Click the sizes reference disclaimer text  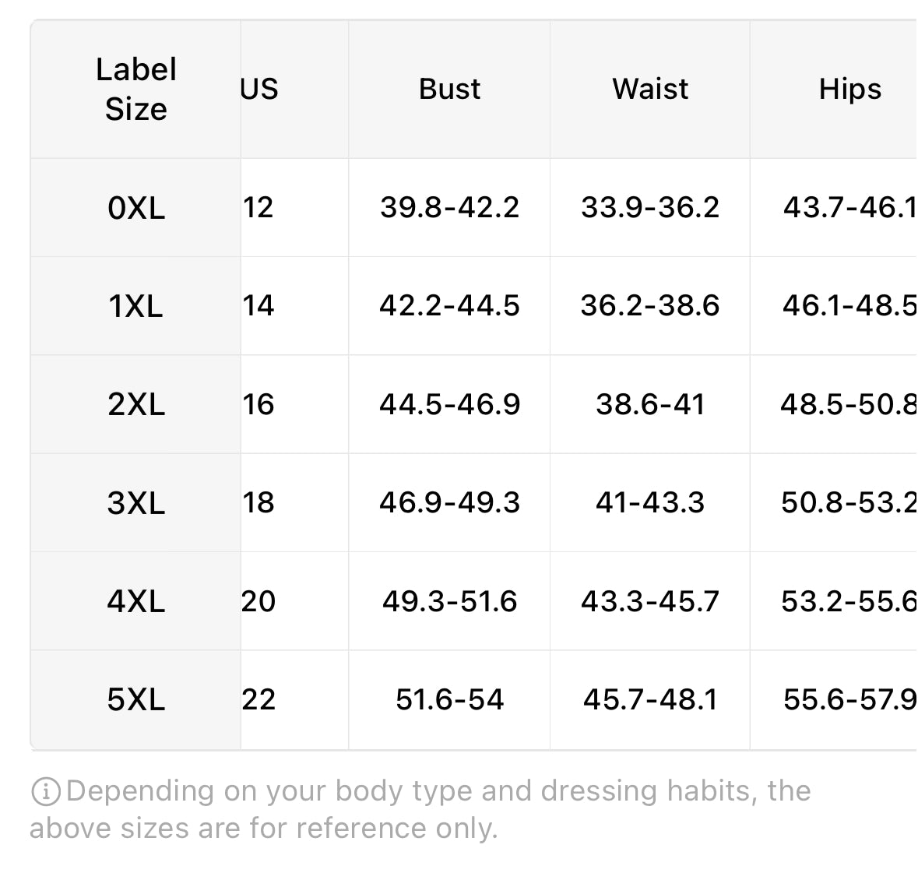tap(420, 809)
